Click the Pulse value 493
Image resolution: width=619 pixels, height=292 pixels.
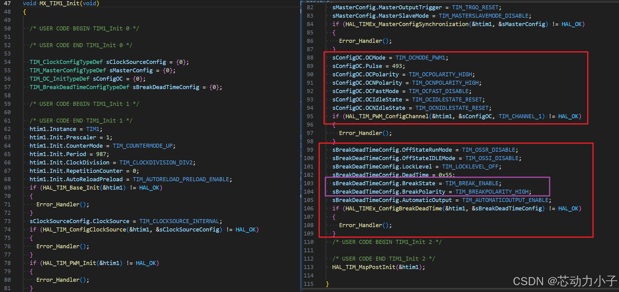click(397, 66)
